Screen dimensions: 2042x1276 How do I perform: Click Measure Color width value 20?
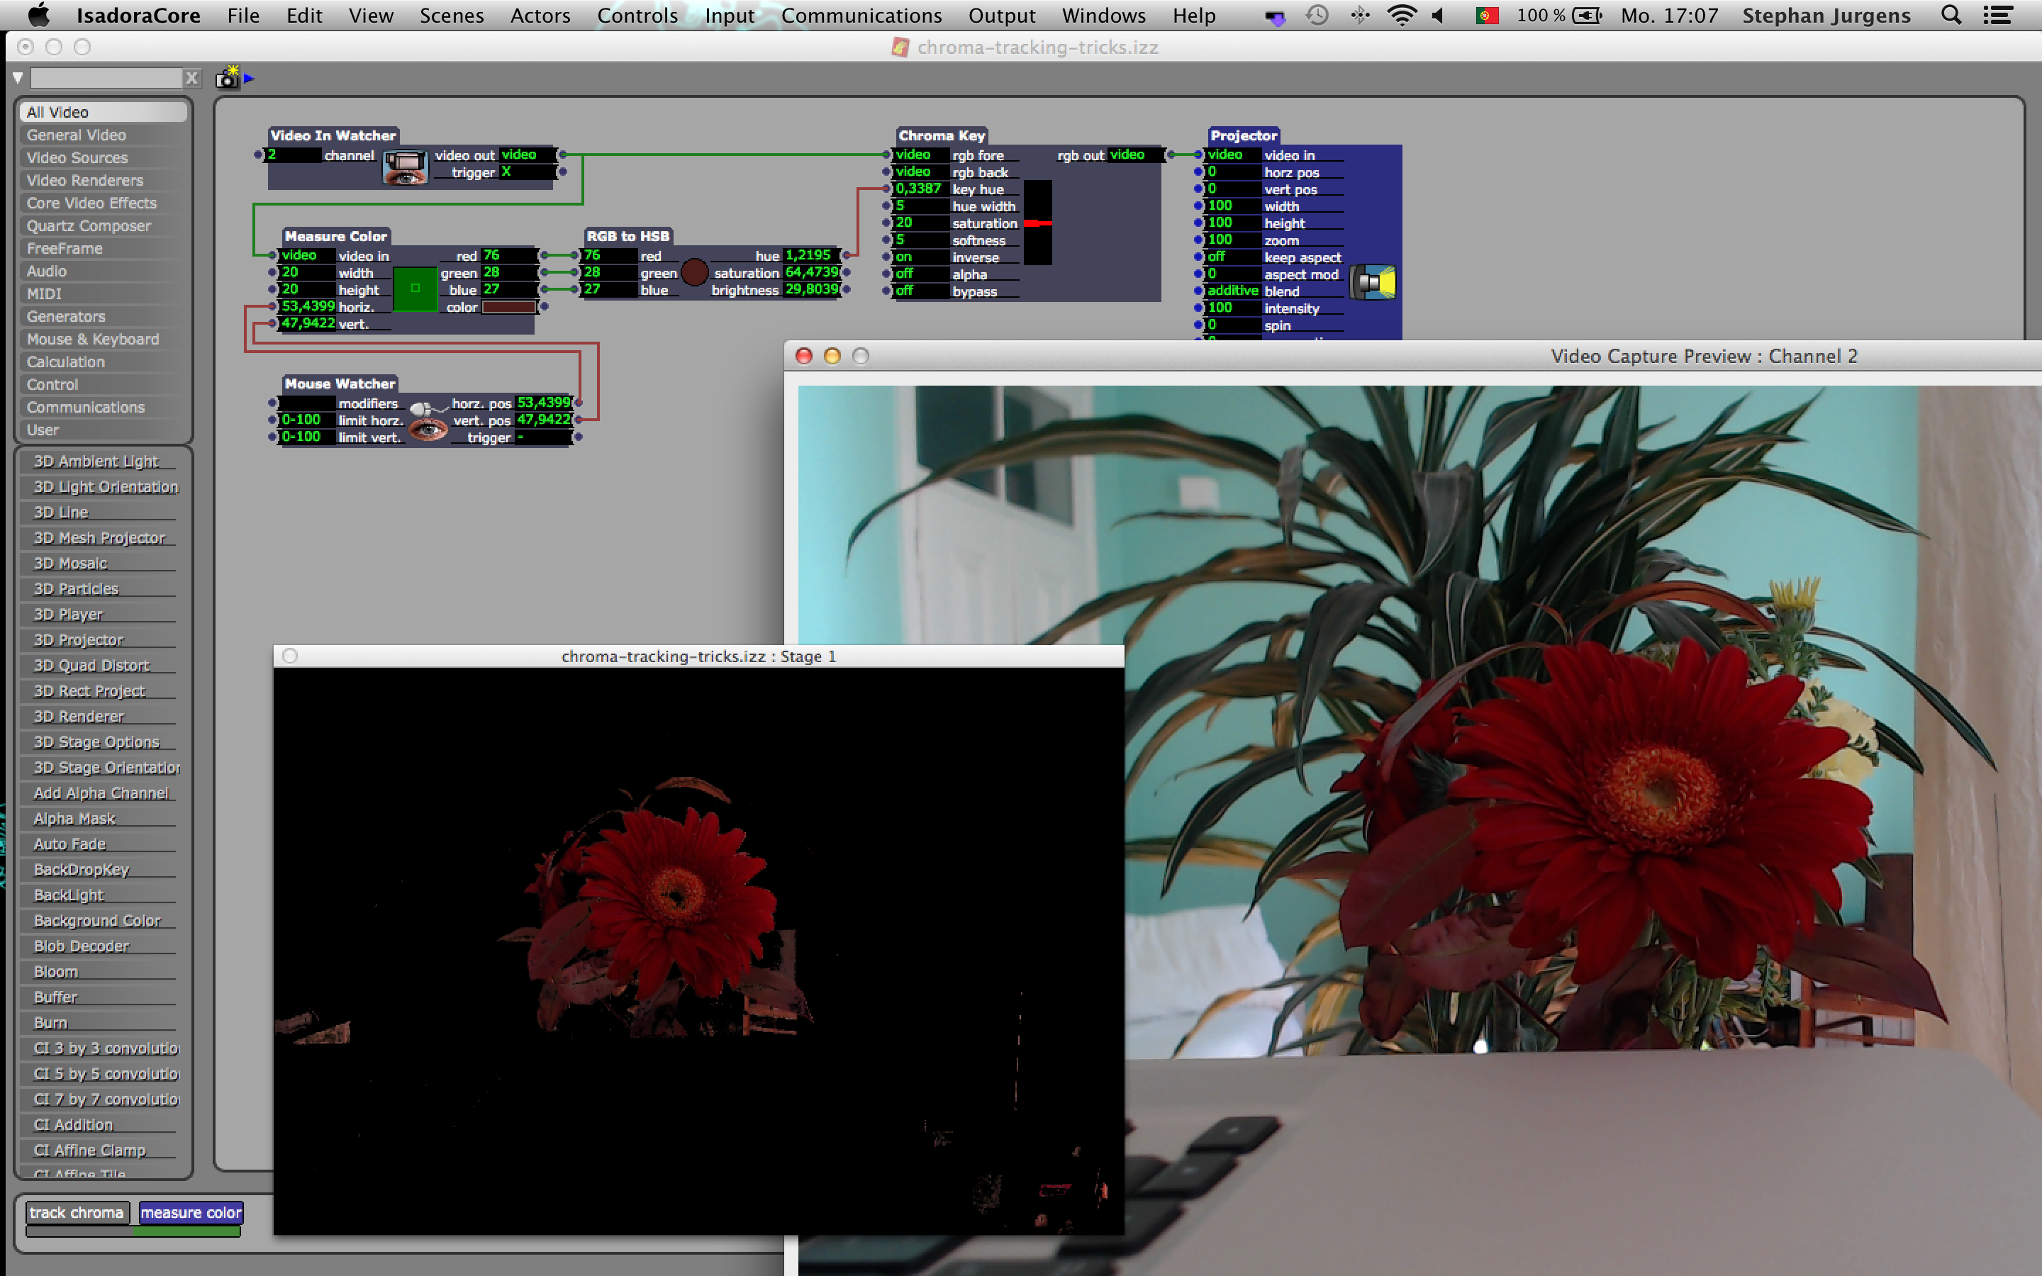(x=307, y=272)
